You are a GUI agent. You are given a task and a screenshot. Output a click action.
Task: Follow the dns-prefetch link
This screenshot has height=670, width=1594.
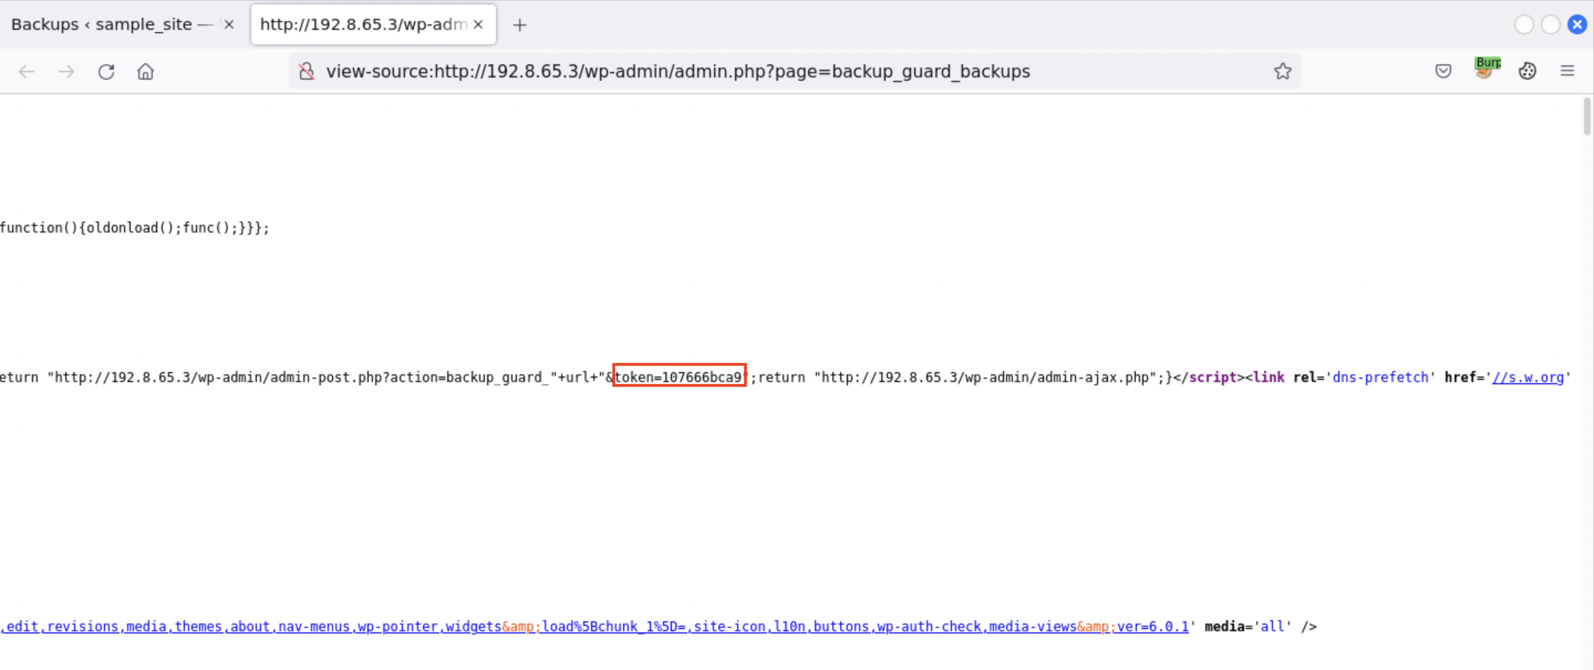click(x=1380, y=377)
